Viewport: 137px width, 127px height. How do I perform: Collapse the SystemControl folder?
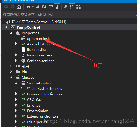click(16, 83)
